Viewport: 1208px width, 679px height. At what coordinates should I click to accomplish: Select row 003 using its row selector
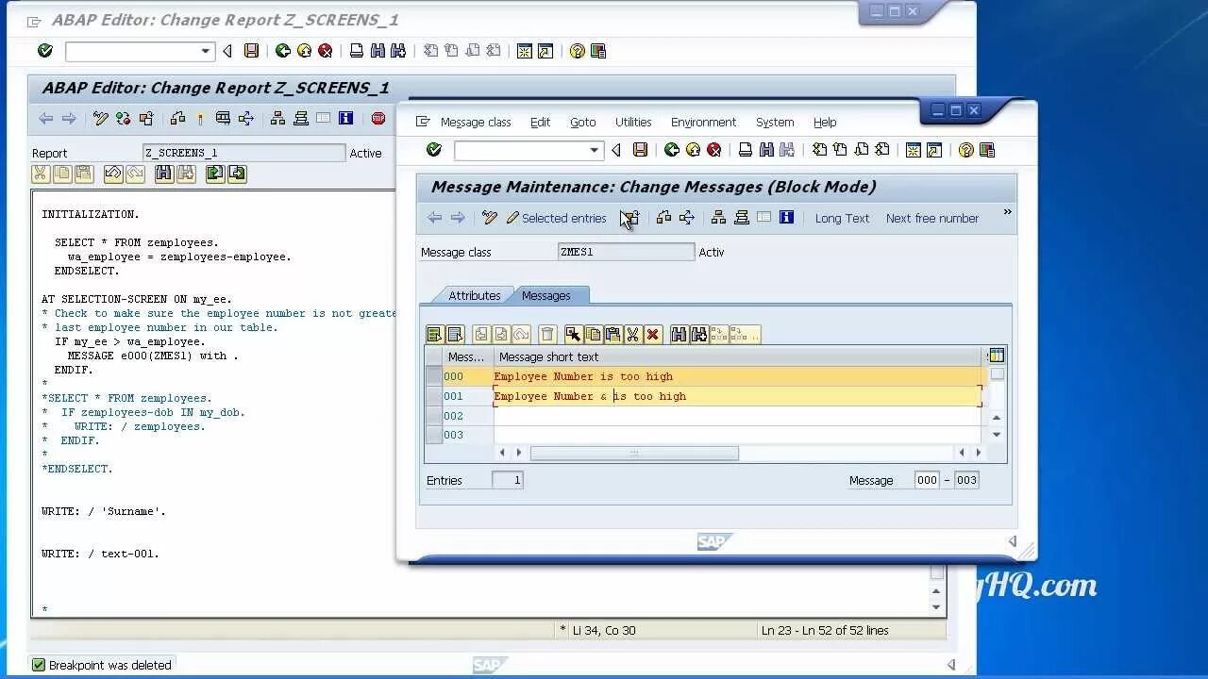(x=434, y=435)
